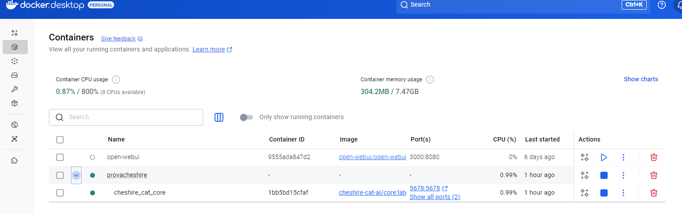Open AI sparkle action for open-webui

click(585, 157)
